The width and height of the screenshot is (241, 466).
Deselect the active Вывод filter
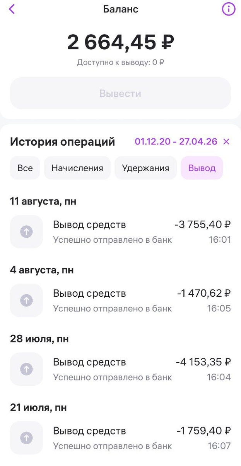pyautogui.click(x=202, y=168)
